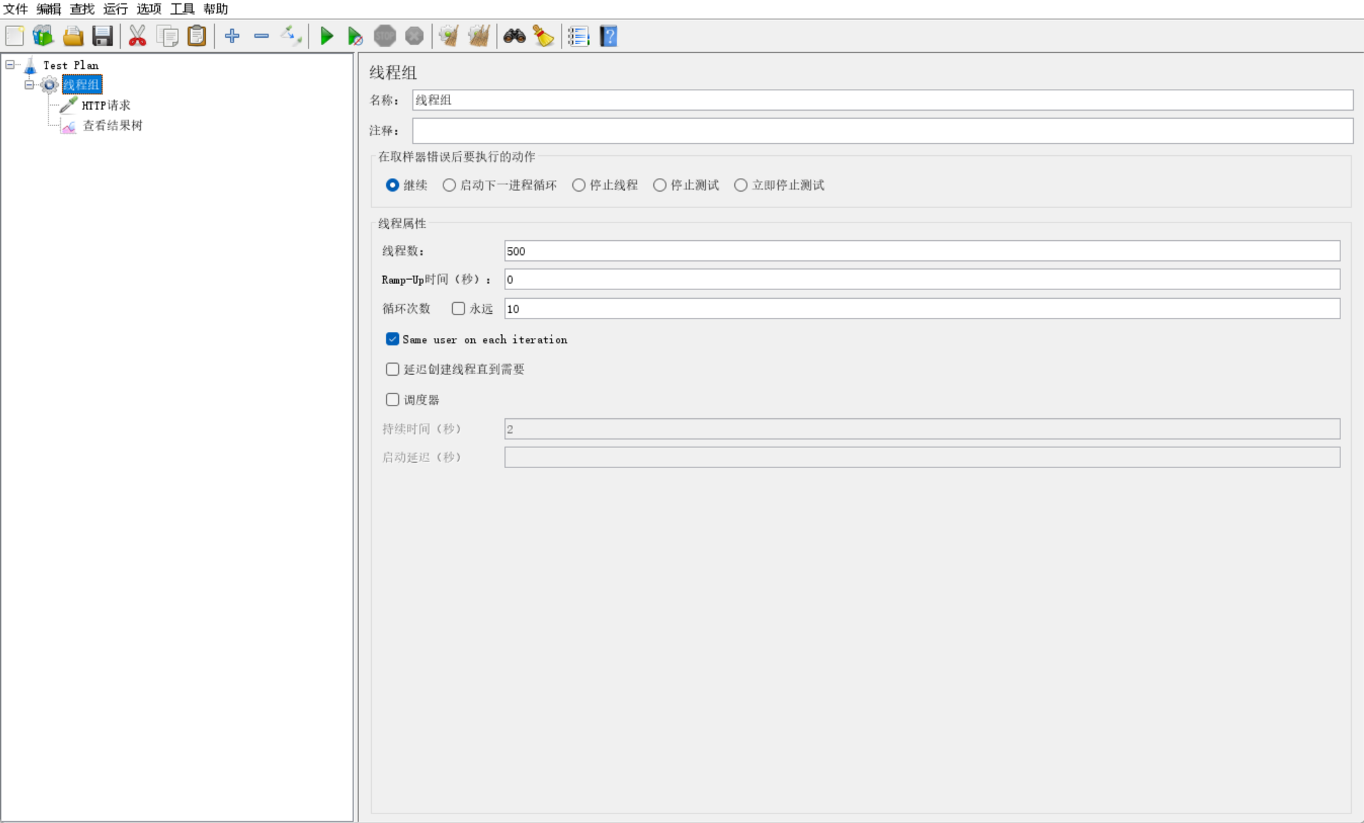The width and height of the screenshot is (1364, 823).
Task: Click the Save disk toolbar icon
Action: [x=103, y=36]
